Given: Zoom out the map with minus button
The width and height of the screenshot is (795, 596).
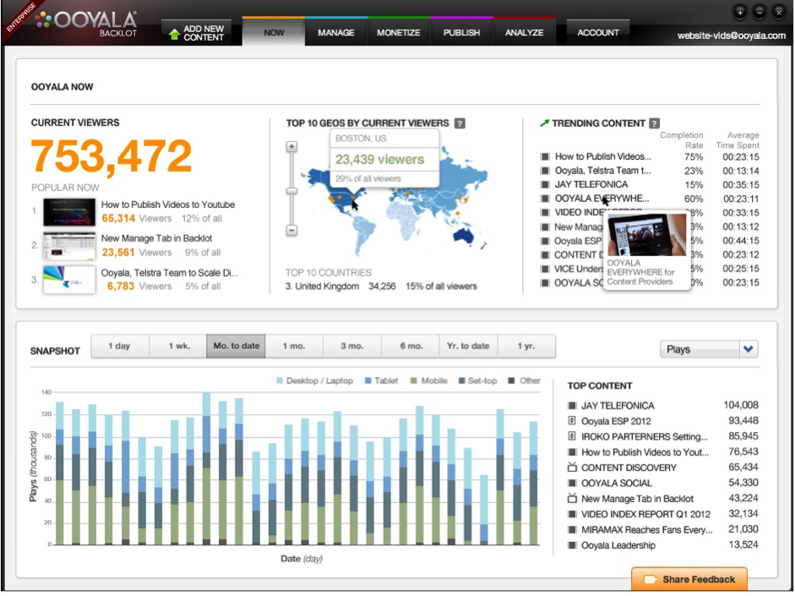Looking at the screenshot, I should (x=291, y=230).
